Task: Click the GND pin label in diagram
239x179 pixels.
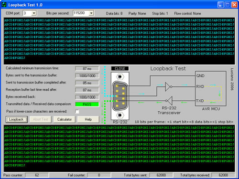Action: pos(200,76)
